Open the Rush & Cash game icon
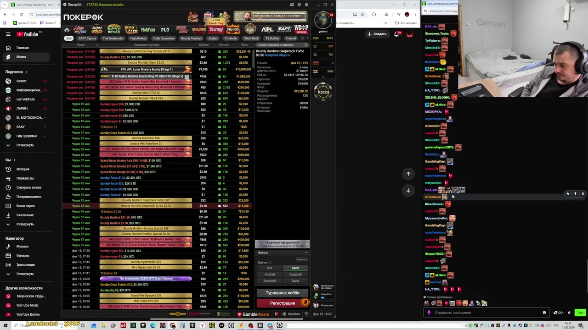 coord(131,30)
